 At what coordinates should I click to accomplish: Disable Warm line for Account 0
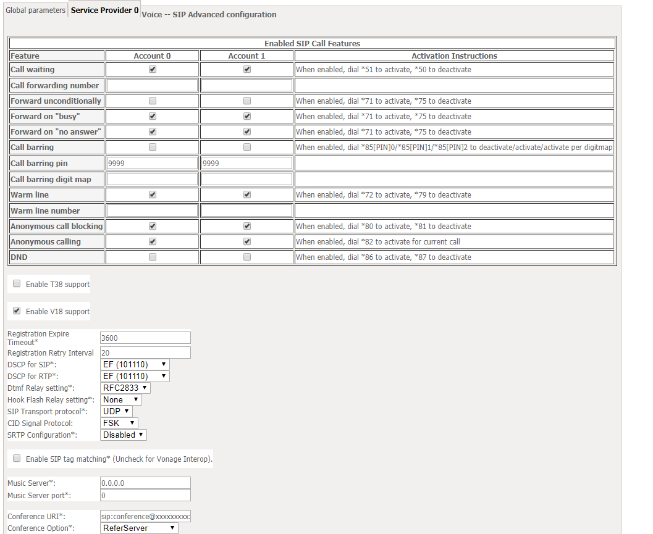(153, 194)
